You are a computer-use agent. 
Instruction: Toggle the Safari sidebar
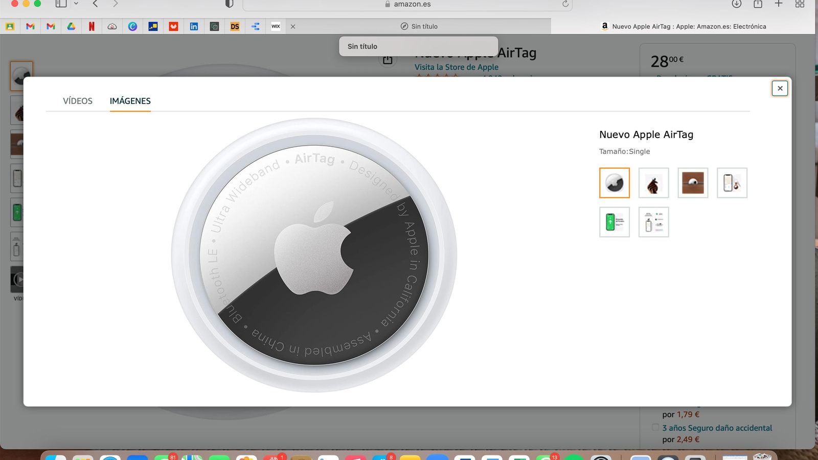coord(61,4)
